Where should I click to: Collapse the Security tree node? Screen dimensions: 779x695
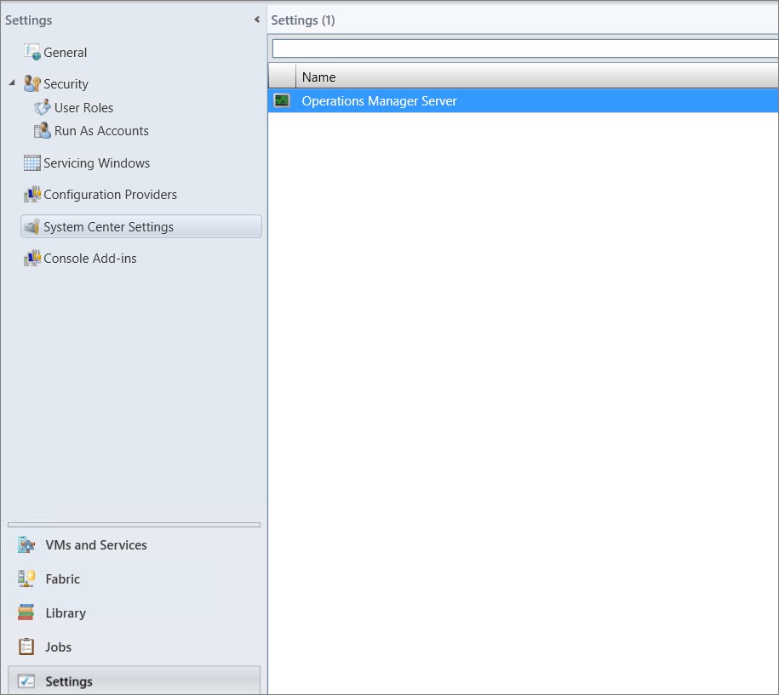(x=12, y=83)
